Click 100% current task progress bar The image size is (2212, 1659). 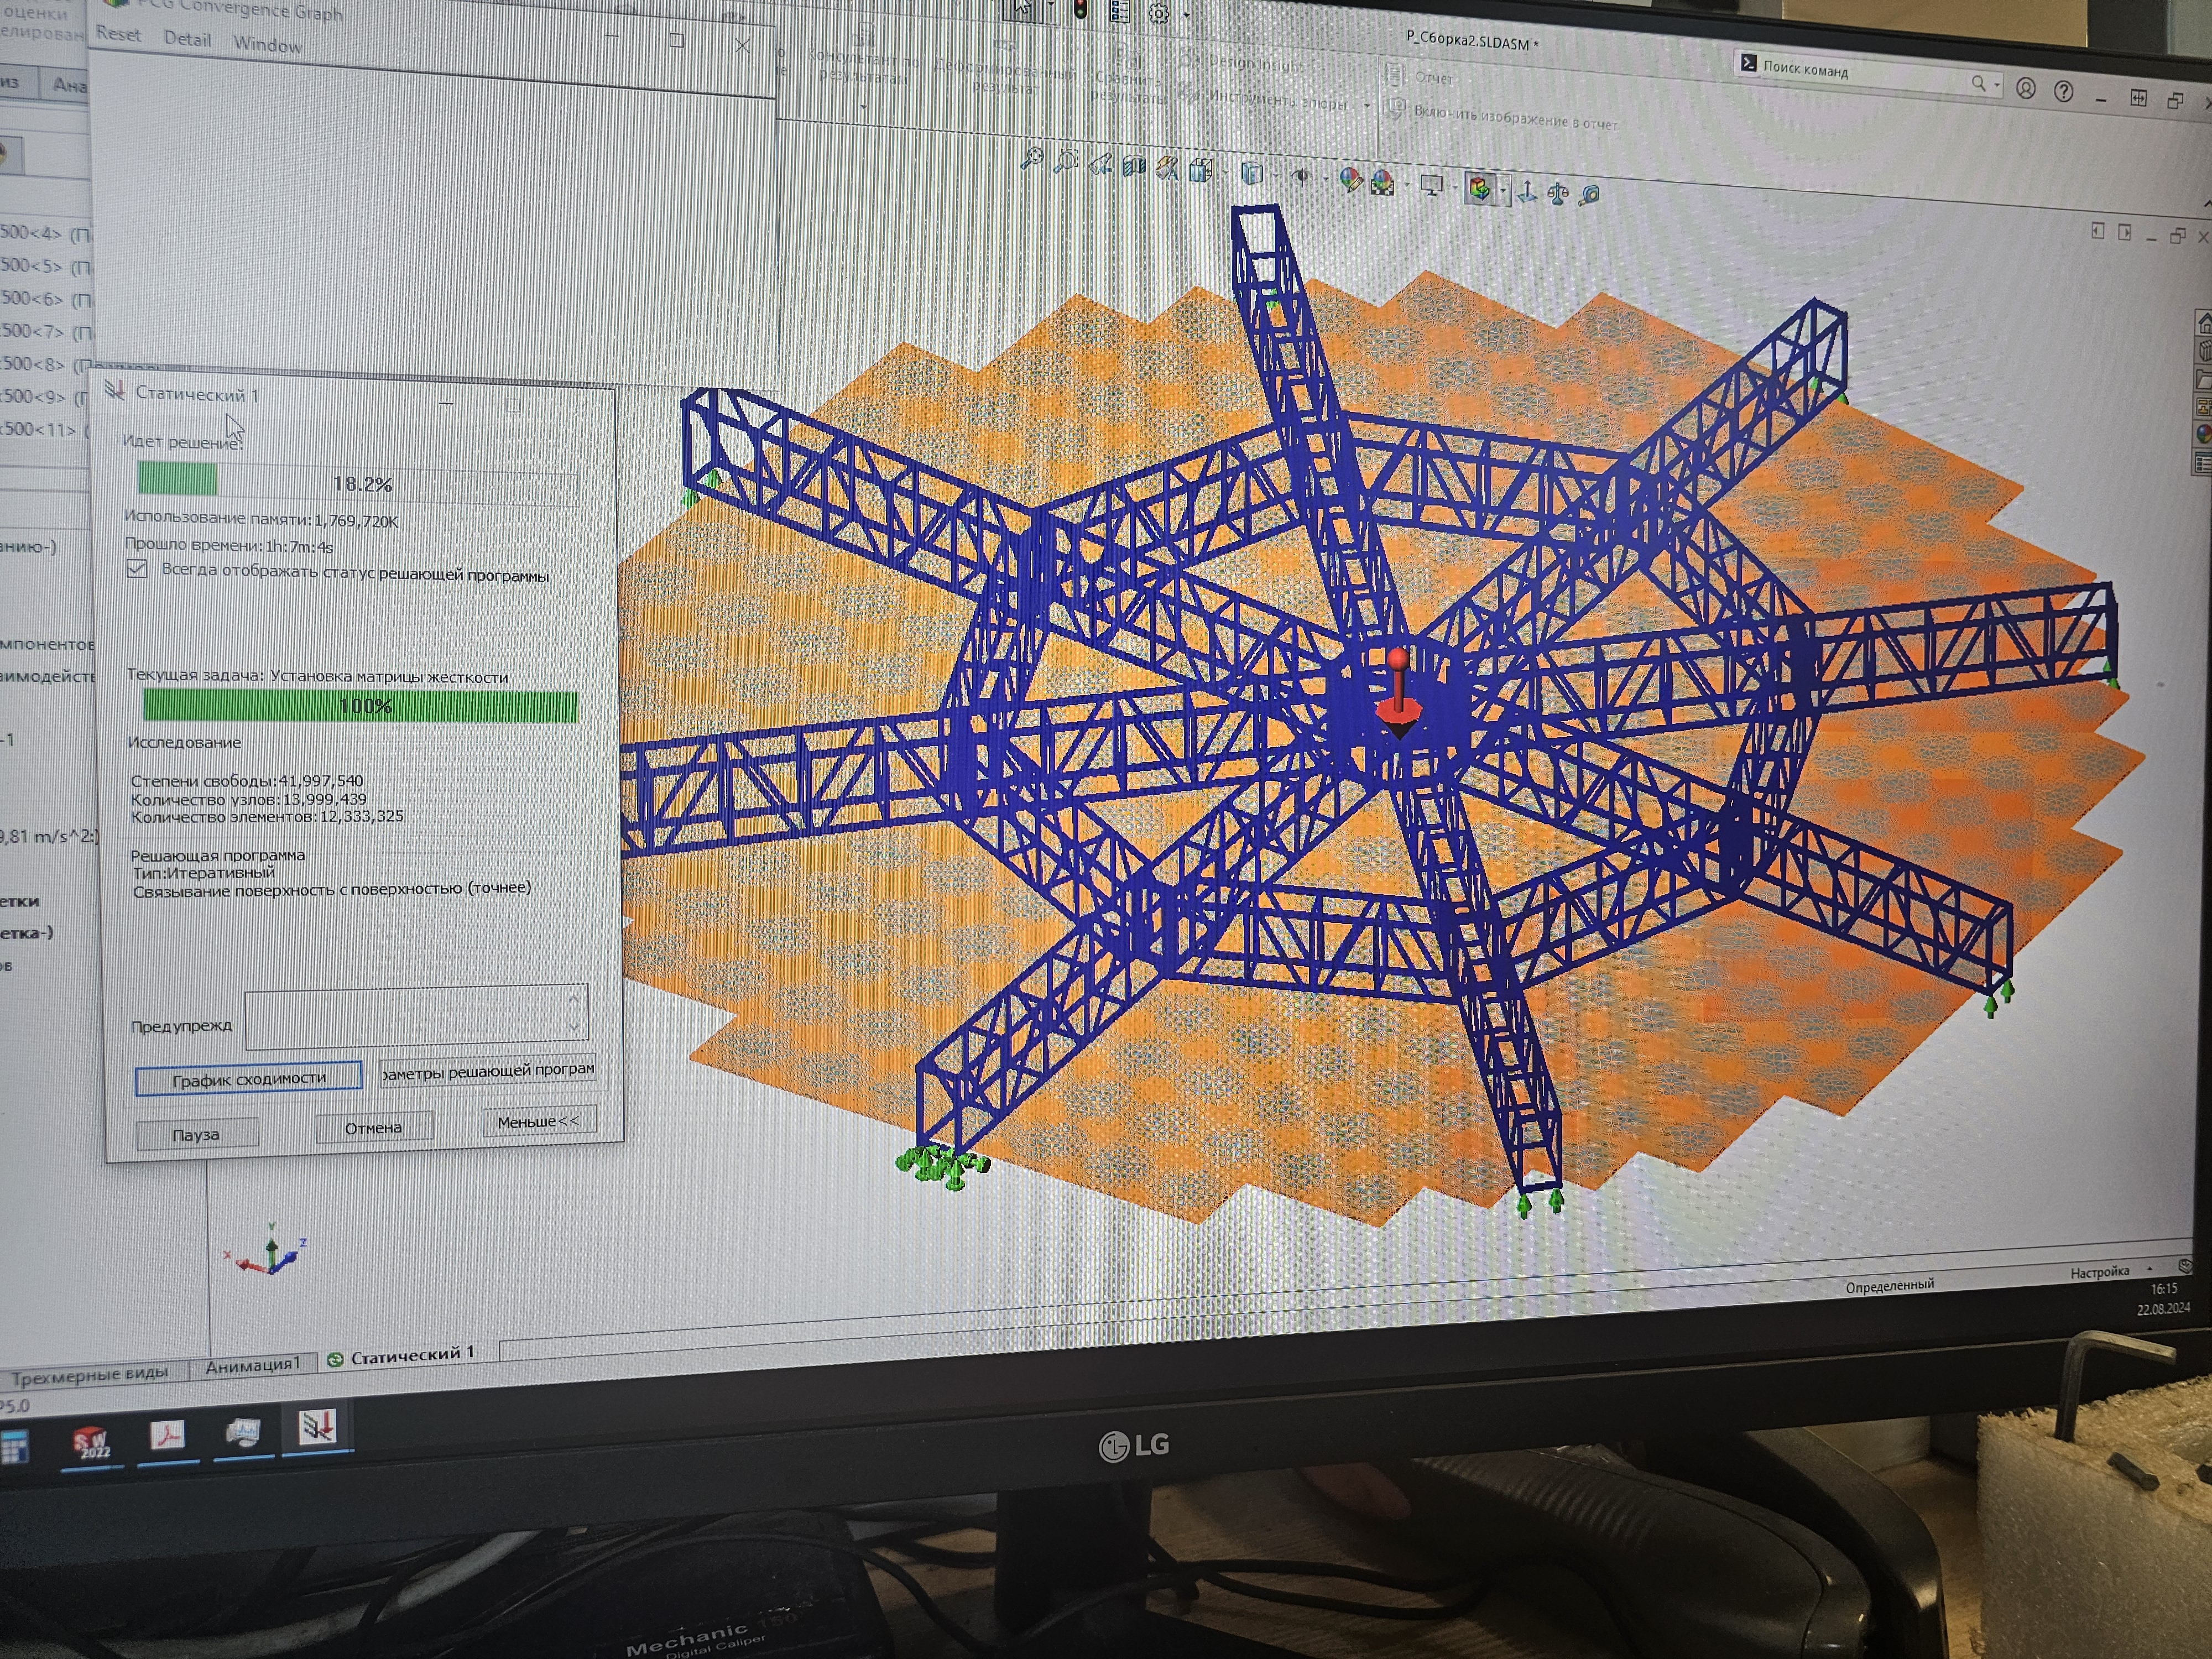[x=360, y=706]
